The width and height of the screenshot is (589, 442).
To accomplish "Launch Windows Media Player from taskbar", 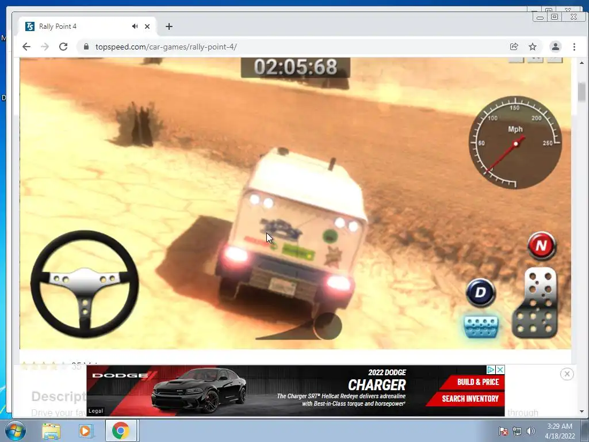I will click(86, 431).
